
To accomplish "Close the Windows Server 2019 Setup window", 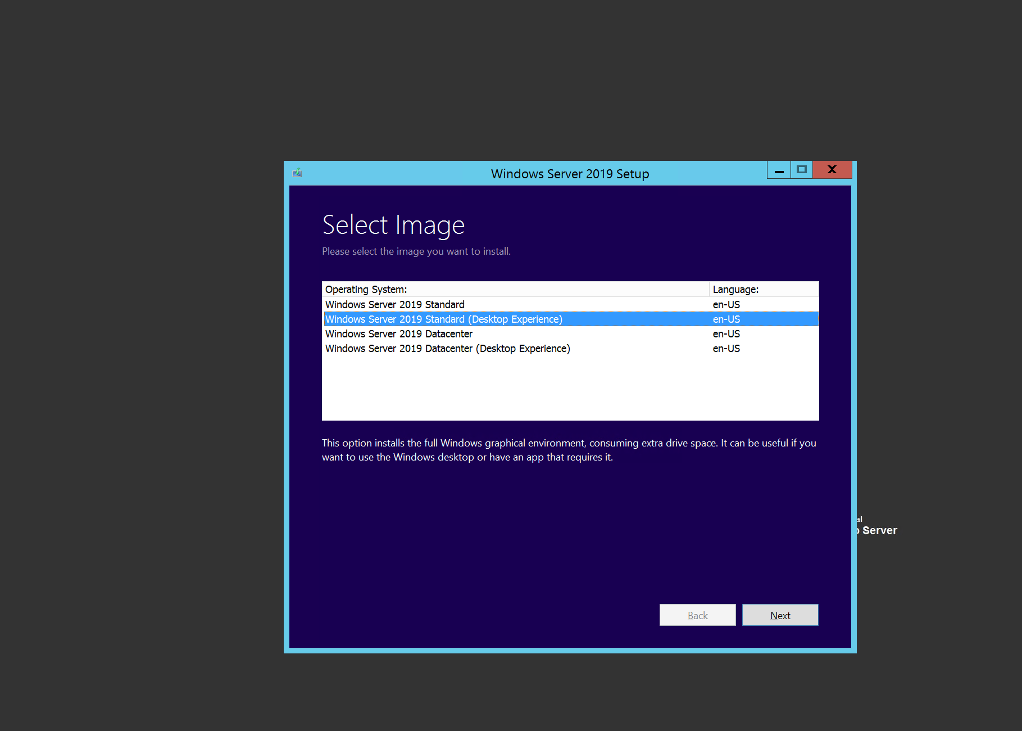I will click(x=832, y=169).
